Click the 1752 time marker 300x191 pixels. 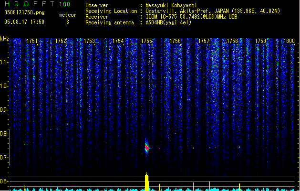pos(61,41)
